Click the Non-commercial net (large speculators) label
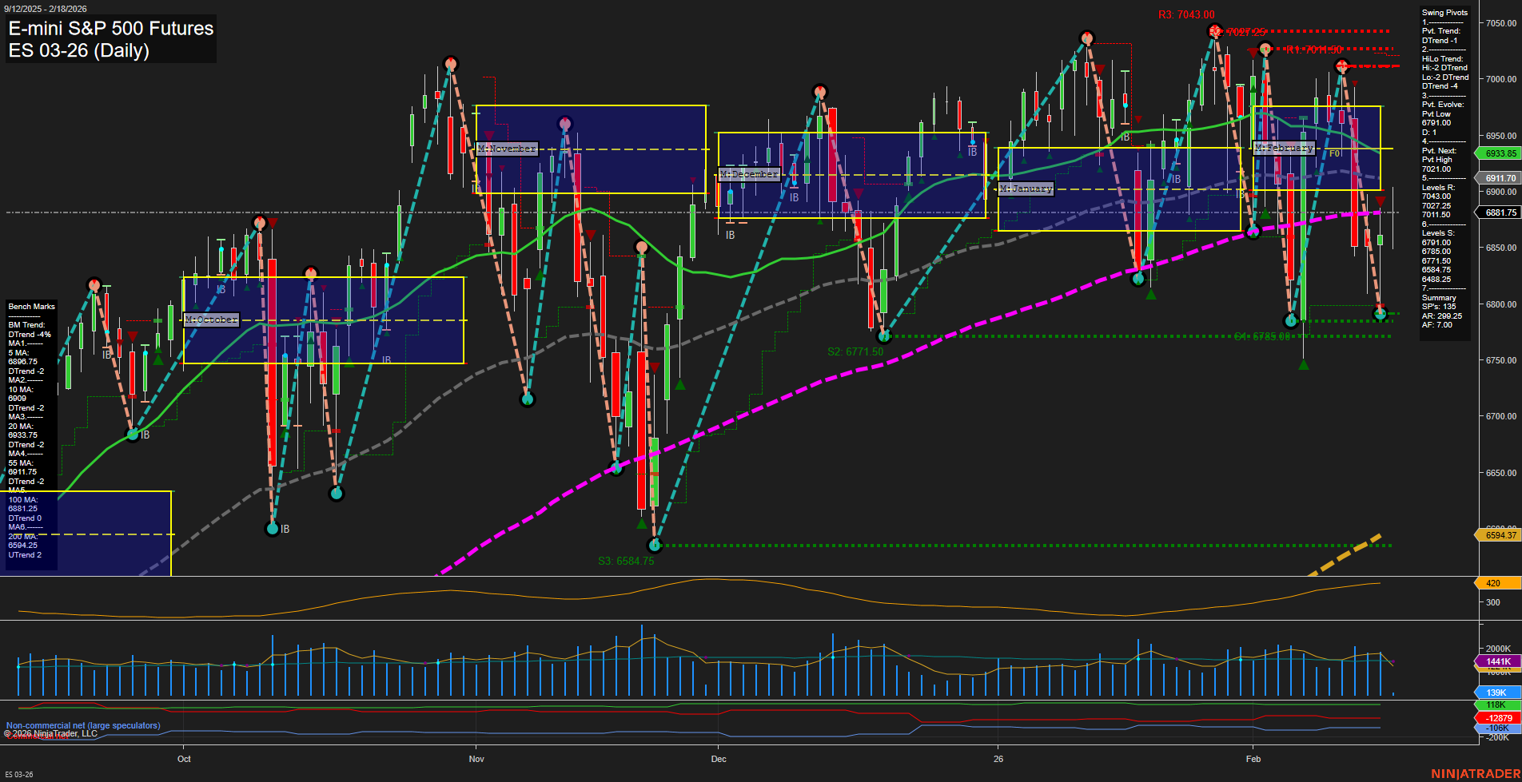1522x782 pixels. (82, 726)
